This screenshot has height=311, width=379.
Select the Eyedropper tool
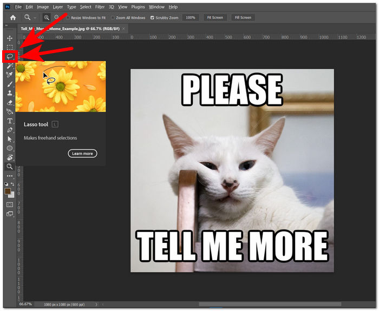[10, 75]
